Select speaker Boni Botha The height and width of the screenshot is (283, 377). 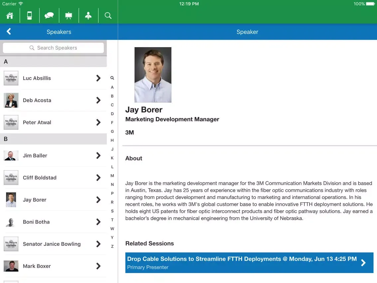pyautogui.click(x=53, y=222)
